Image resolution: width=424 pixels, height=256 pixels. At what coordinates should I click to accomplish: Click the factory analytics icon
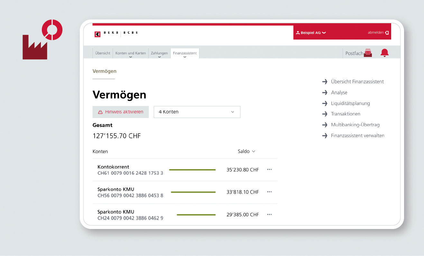[42, 40]
